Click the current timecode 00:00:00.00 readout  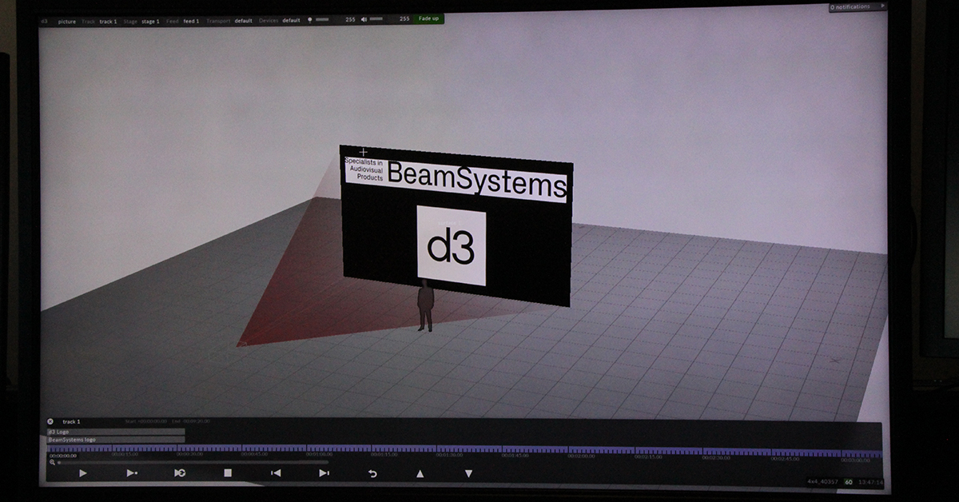(x=63, y=456)
